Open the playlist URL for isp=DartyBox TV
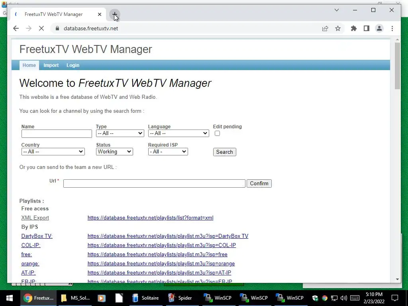408x306 pixels. pyautogui.click(x=168, y=236)
